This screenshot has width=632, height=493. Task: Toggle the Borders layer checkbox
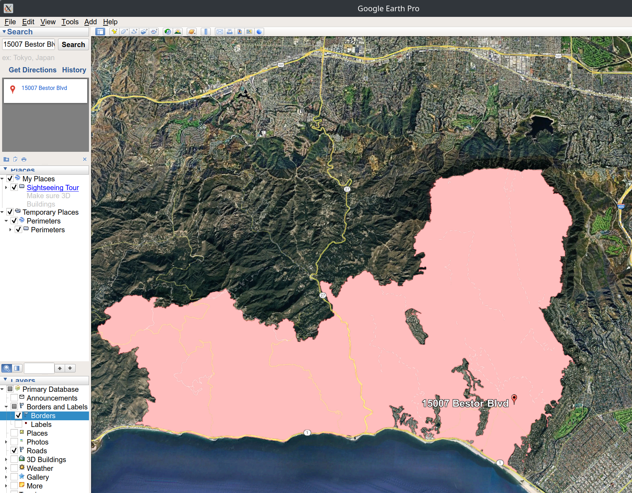[19, 415]
